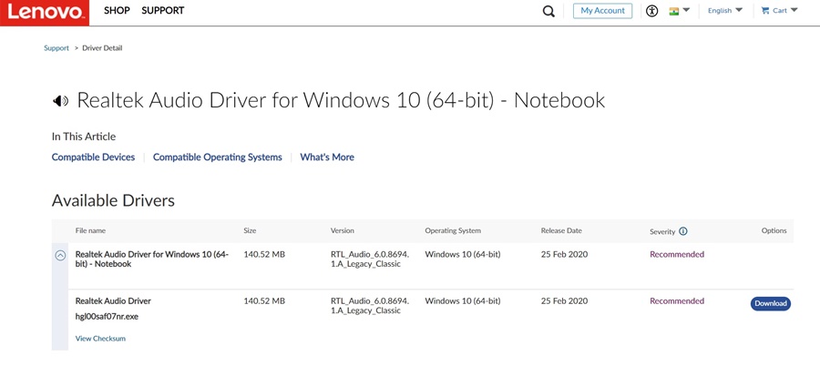Open the English language dropdown

click(x=724, y=11)
